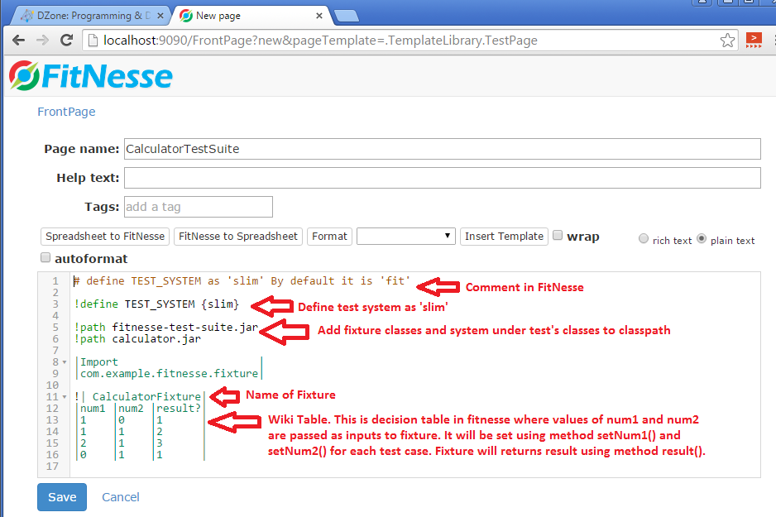Collapse the fold arrow on line 8
Image resolution: width=776 pixels, height=517 pixels.
tap(65, 362)
